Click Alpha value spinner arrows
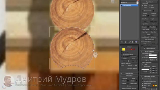 pyautogui.click(x=156, y=60)
